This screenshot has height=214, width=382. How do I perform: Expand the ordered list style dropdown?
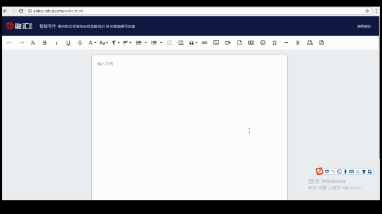point(146,43)
